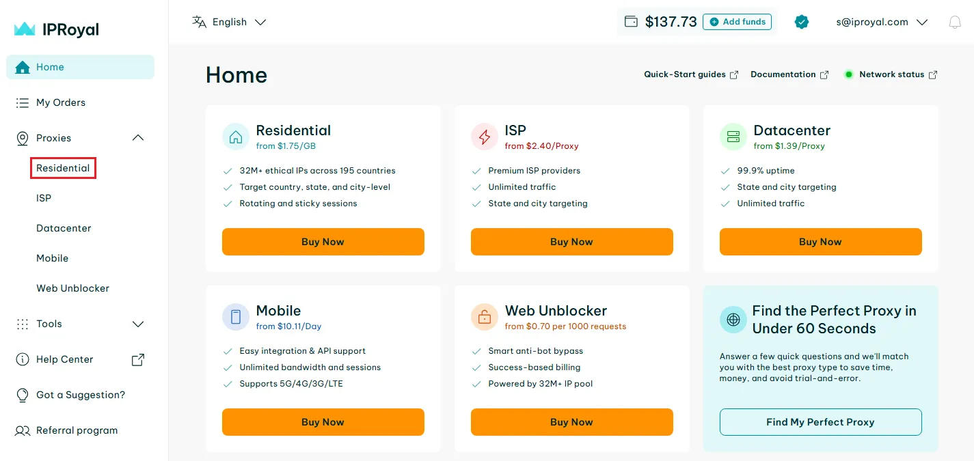Image resolution: width=974 pixels, height=461 pixels.
Task: Click the notification bell icon
Action: click(x=955, y=23)
